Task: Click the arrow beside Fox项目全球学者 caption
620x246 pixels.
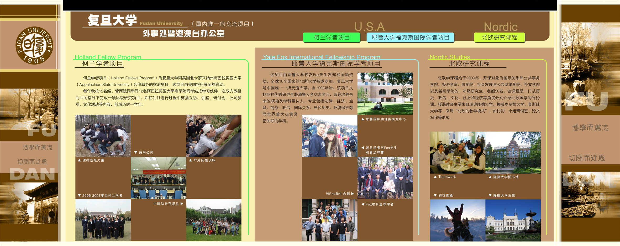Action: [362, 204]
